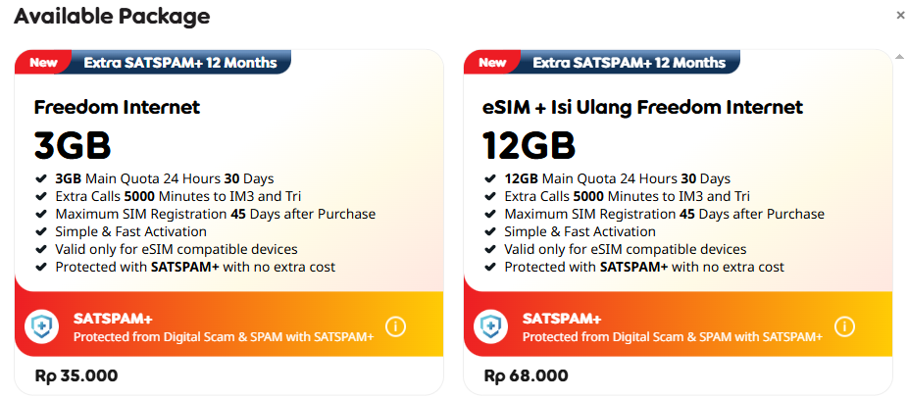Click the Rp 35.000 price
The width and height of the screenshot is (908, 399).
(x=76, y=375)
